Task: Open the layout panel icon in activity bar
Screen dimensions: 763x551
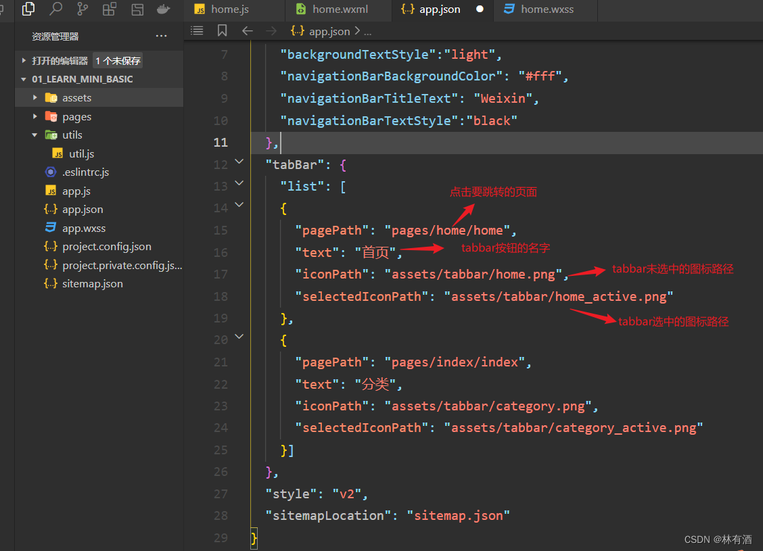Action: (138, 9)
